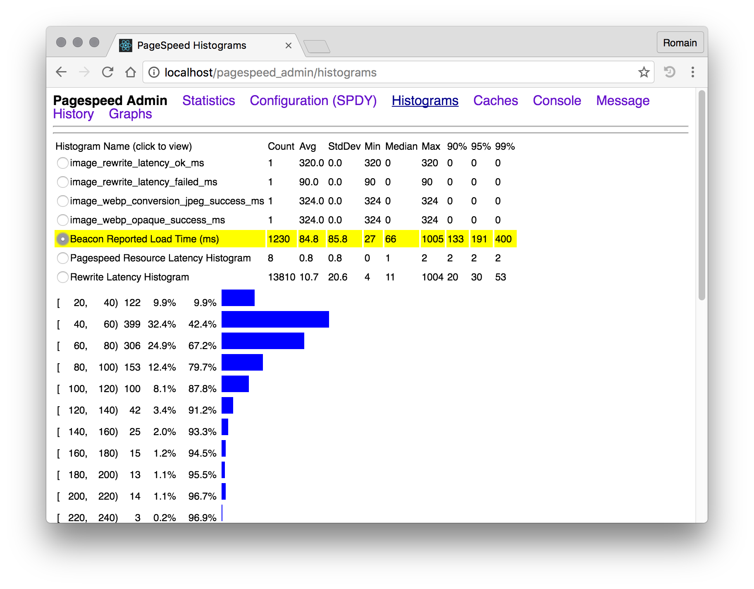Open a new browser tab
The height and width of the screenshot is (589, 754).
click(x=317, y=46)
